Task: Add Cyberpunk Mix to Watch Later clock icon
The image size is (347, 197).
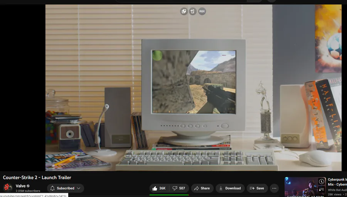Action: click(321, 182)
